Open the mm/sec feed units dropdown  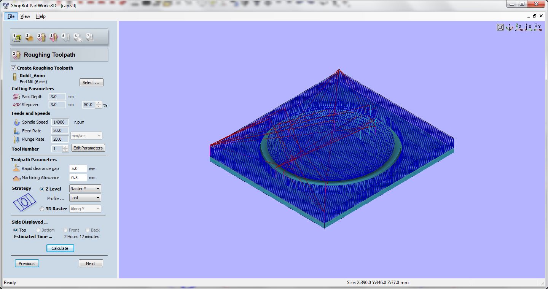(x=86, y=136)
